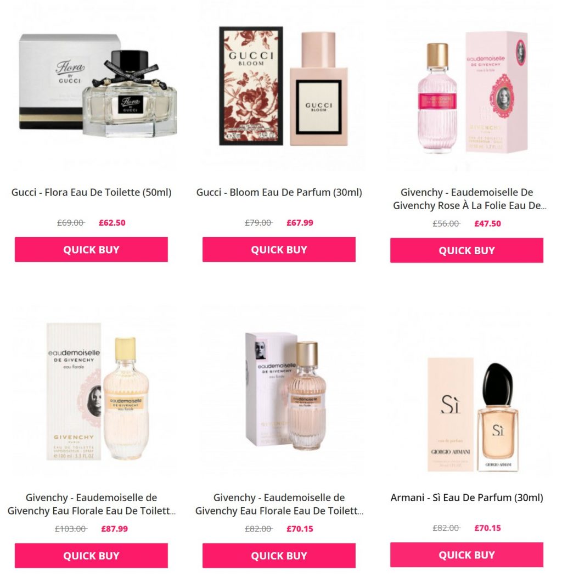Quick buy the Gucci Bloom Eau De Parfum

pyautogui.click(x=279, y=249)
